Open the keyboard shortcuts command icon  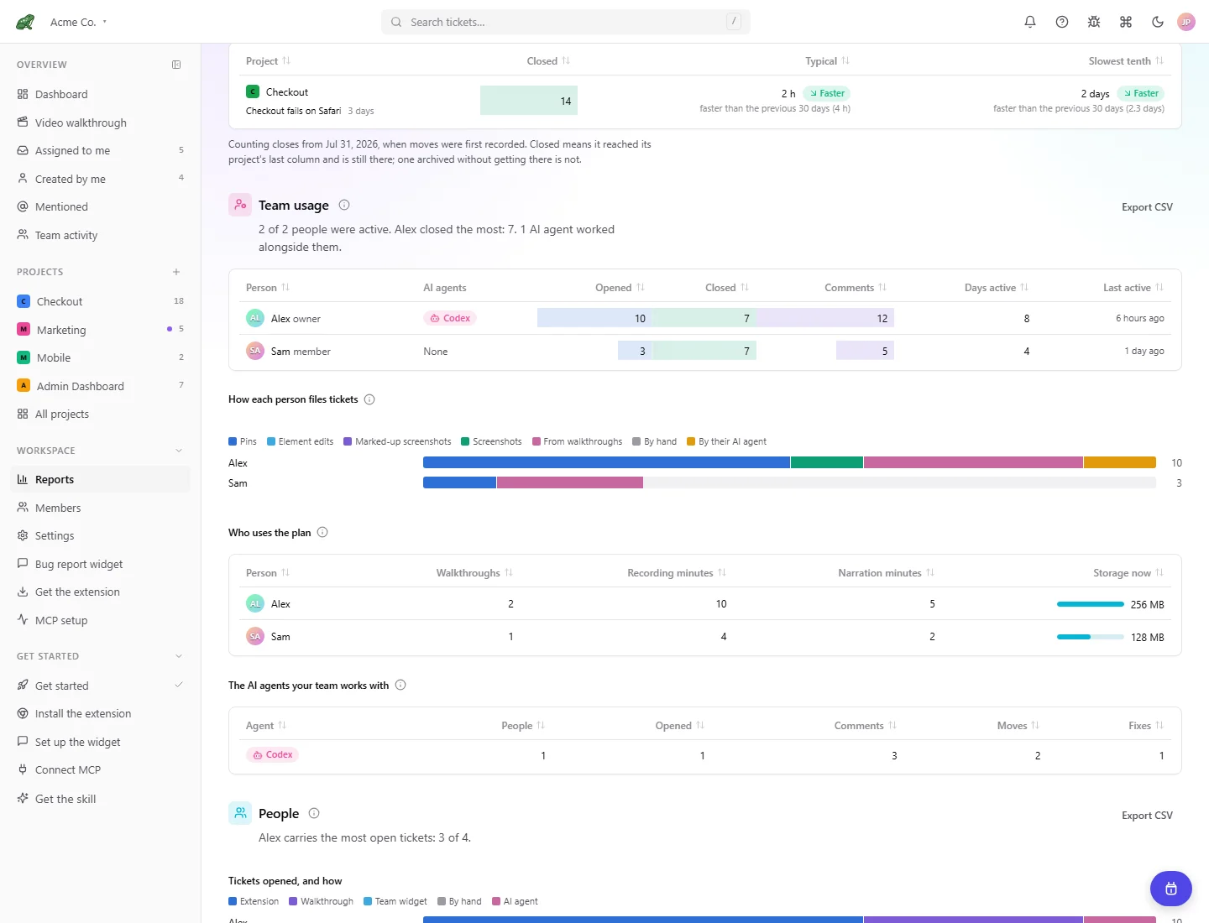click(1126, 22)
